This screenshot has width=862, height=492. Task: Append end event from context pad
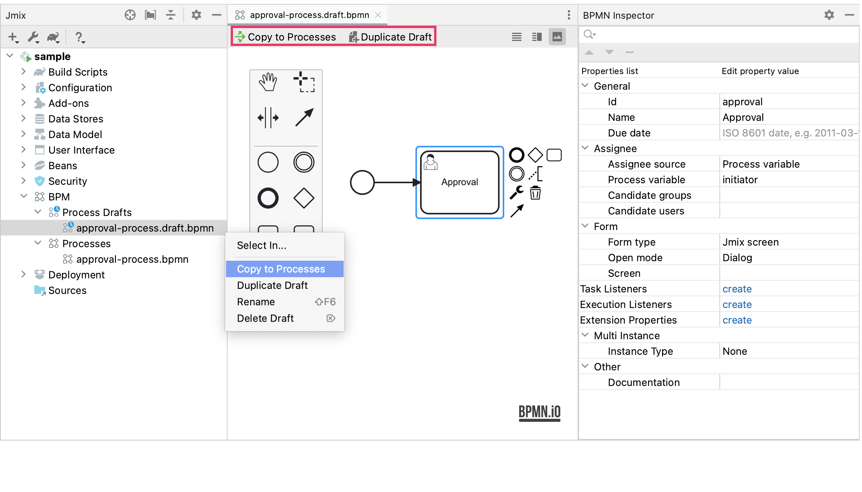pyautogui.click(x=517, y=155)
